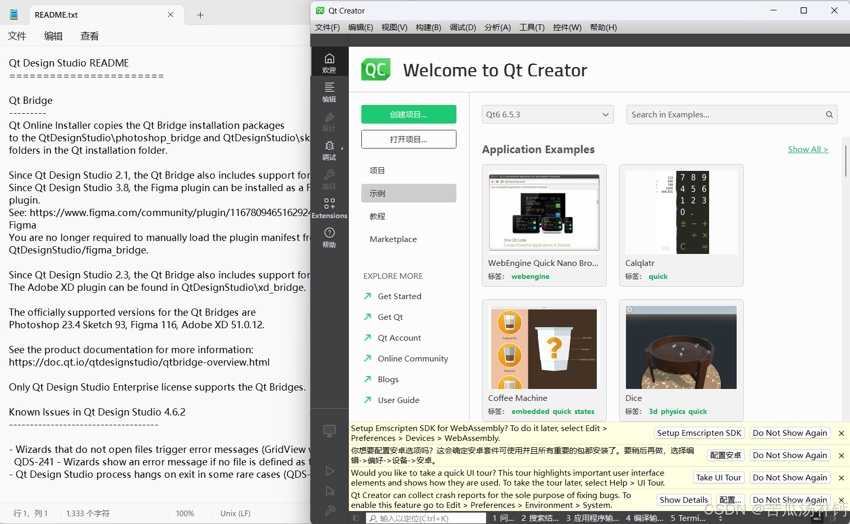Open the WebEngine Quick Nano Browser example thumbnail
The width and height of the screenshot is (850, 524).
pos(544,212)
